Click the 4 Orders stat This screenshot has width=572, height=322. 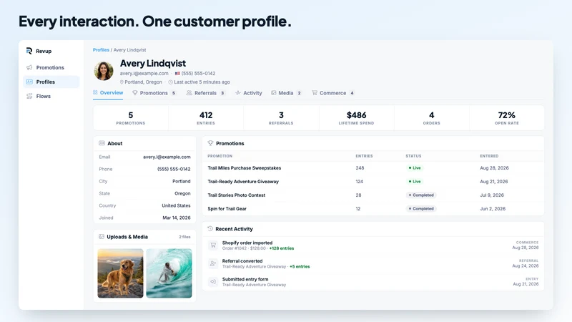[432, 118]
